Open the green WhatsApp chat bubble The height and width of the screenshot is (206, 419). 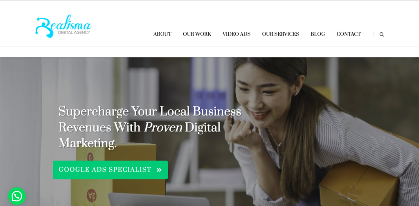point(17,196)
